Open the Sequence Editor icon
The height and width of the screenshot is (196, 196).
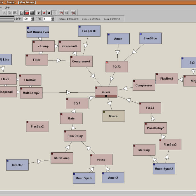coord(32,13)
